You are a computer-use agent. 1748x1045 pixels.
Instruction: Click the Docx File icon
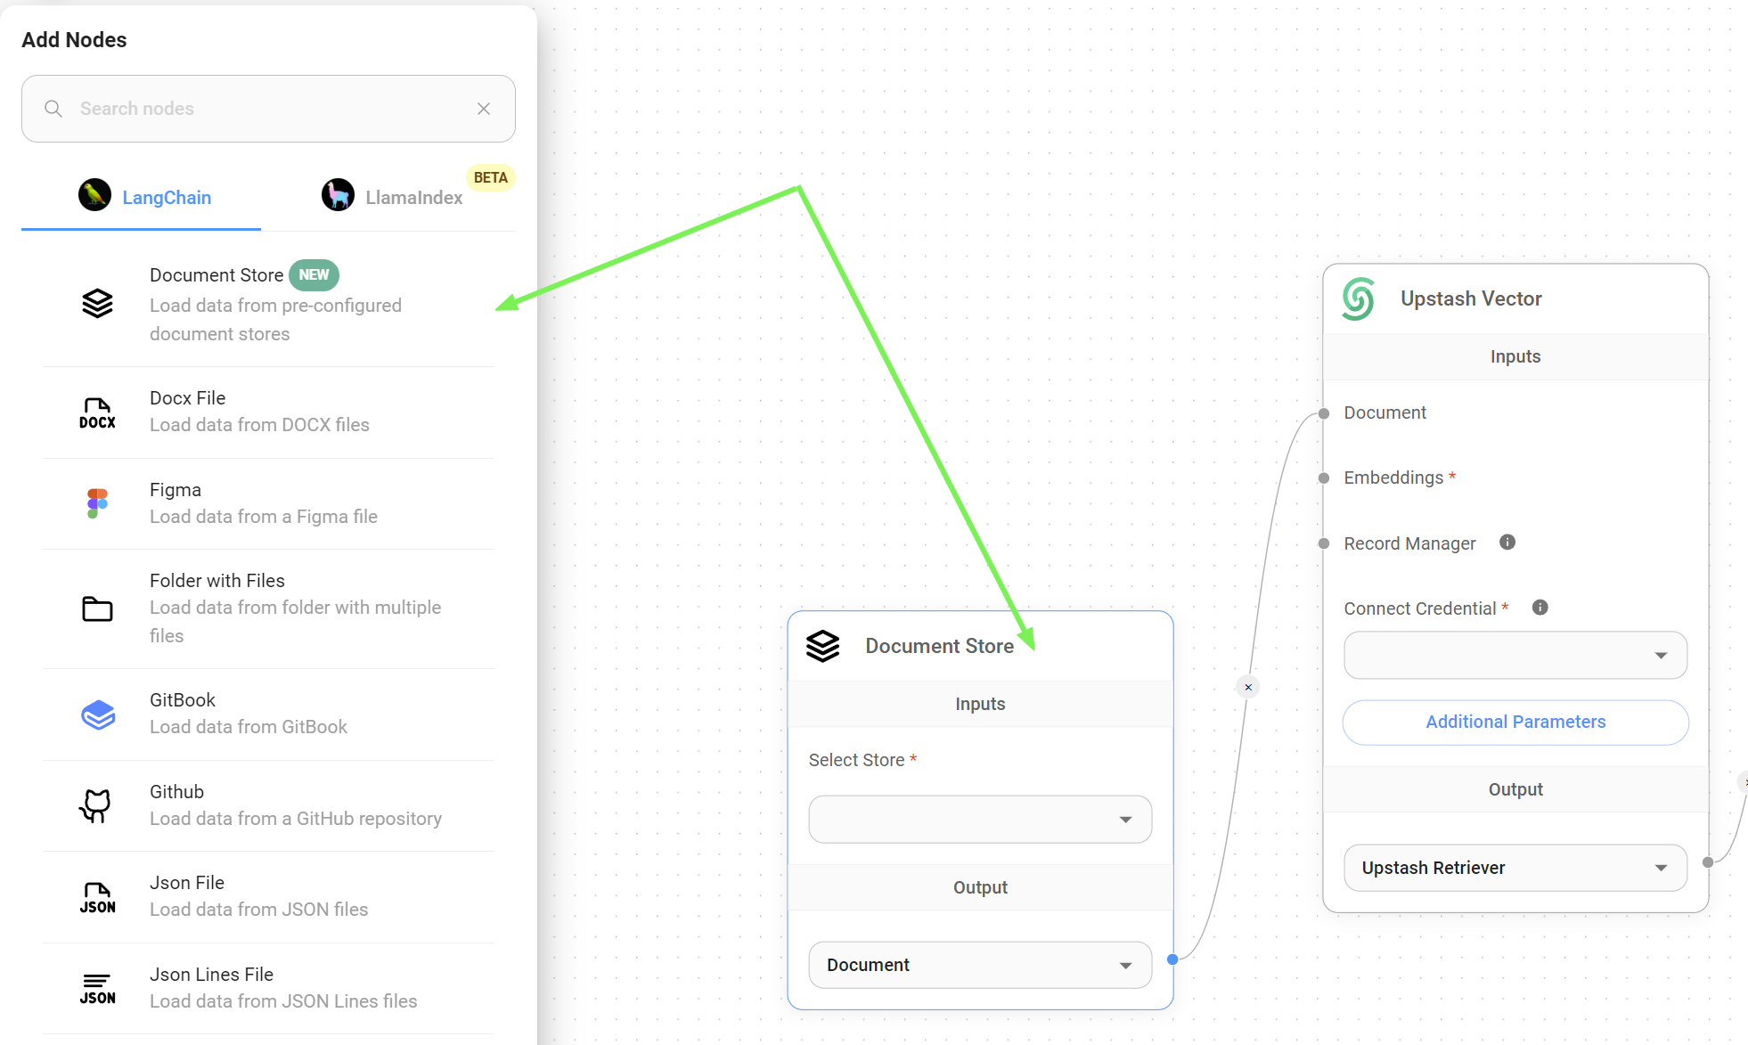(x=97, y=412)
